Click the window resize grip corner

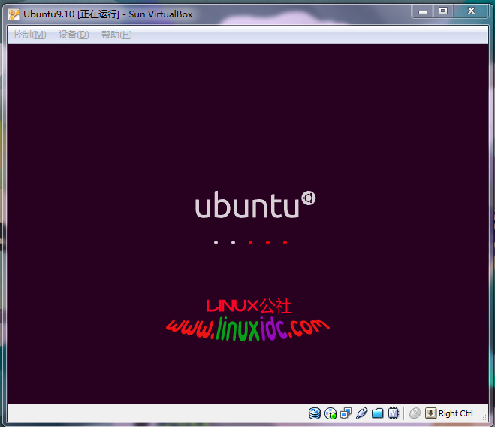click(x=484, y=417)
